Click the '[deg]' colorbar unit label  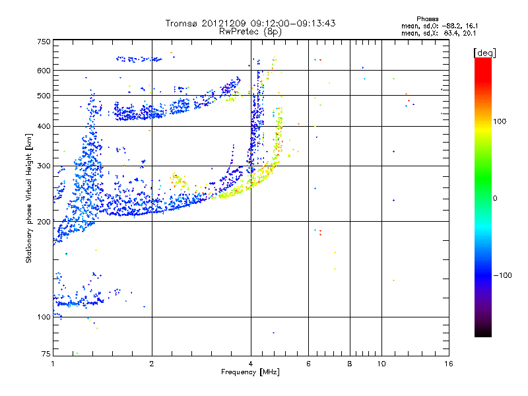(484, 53)
